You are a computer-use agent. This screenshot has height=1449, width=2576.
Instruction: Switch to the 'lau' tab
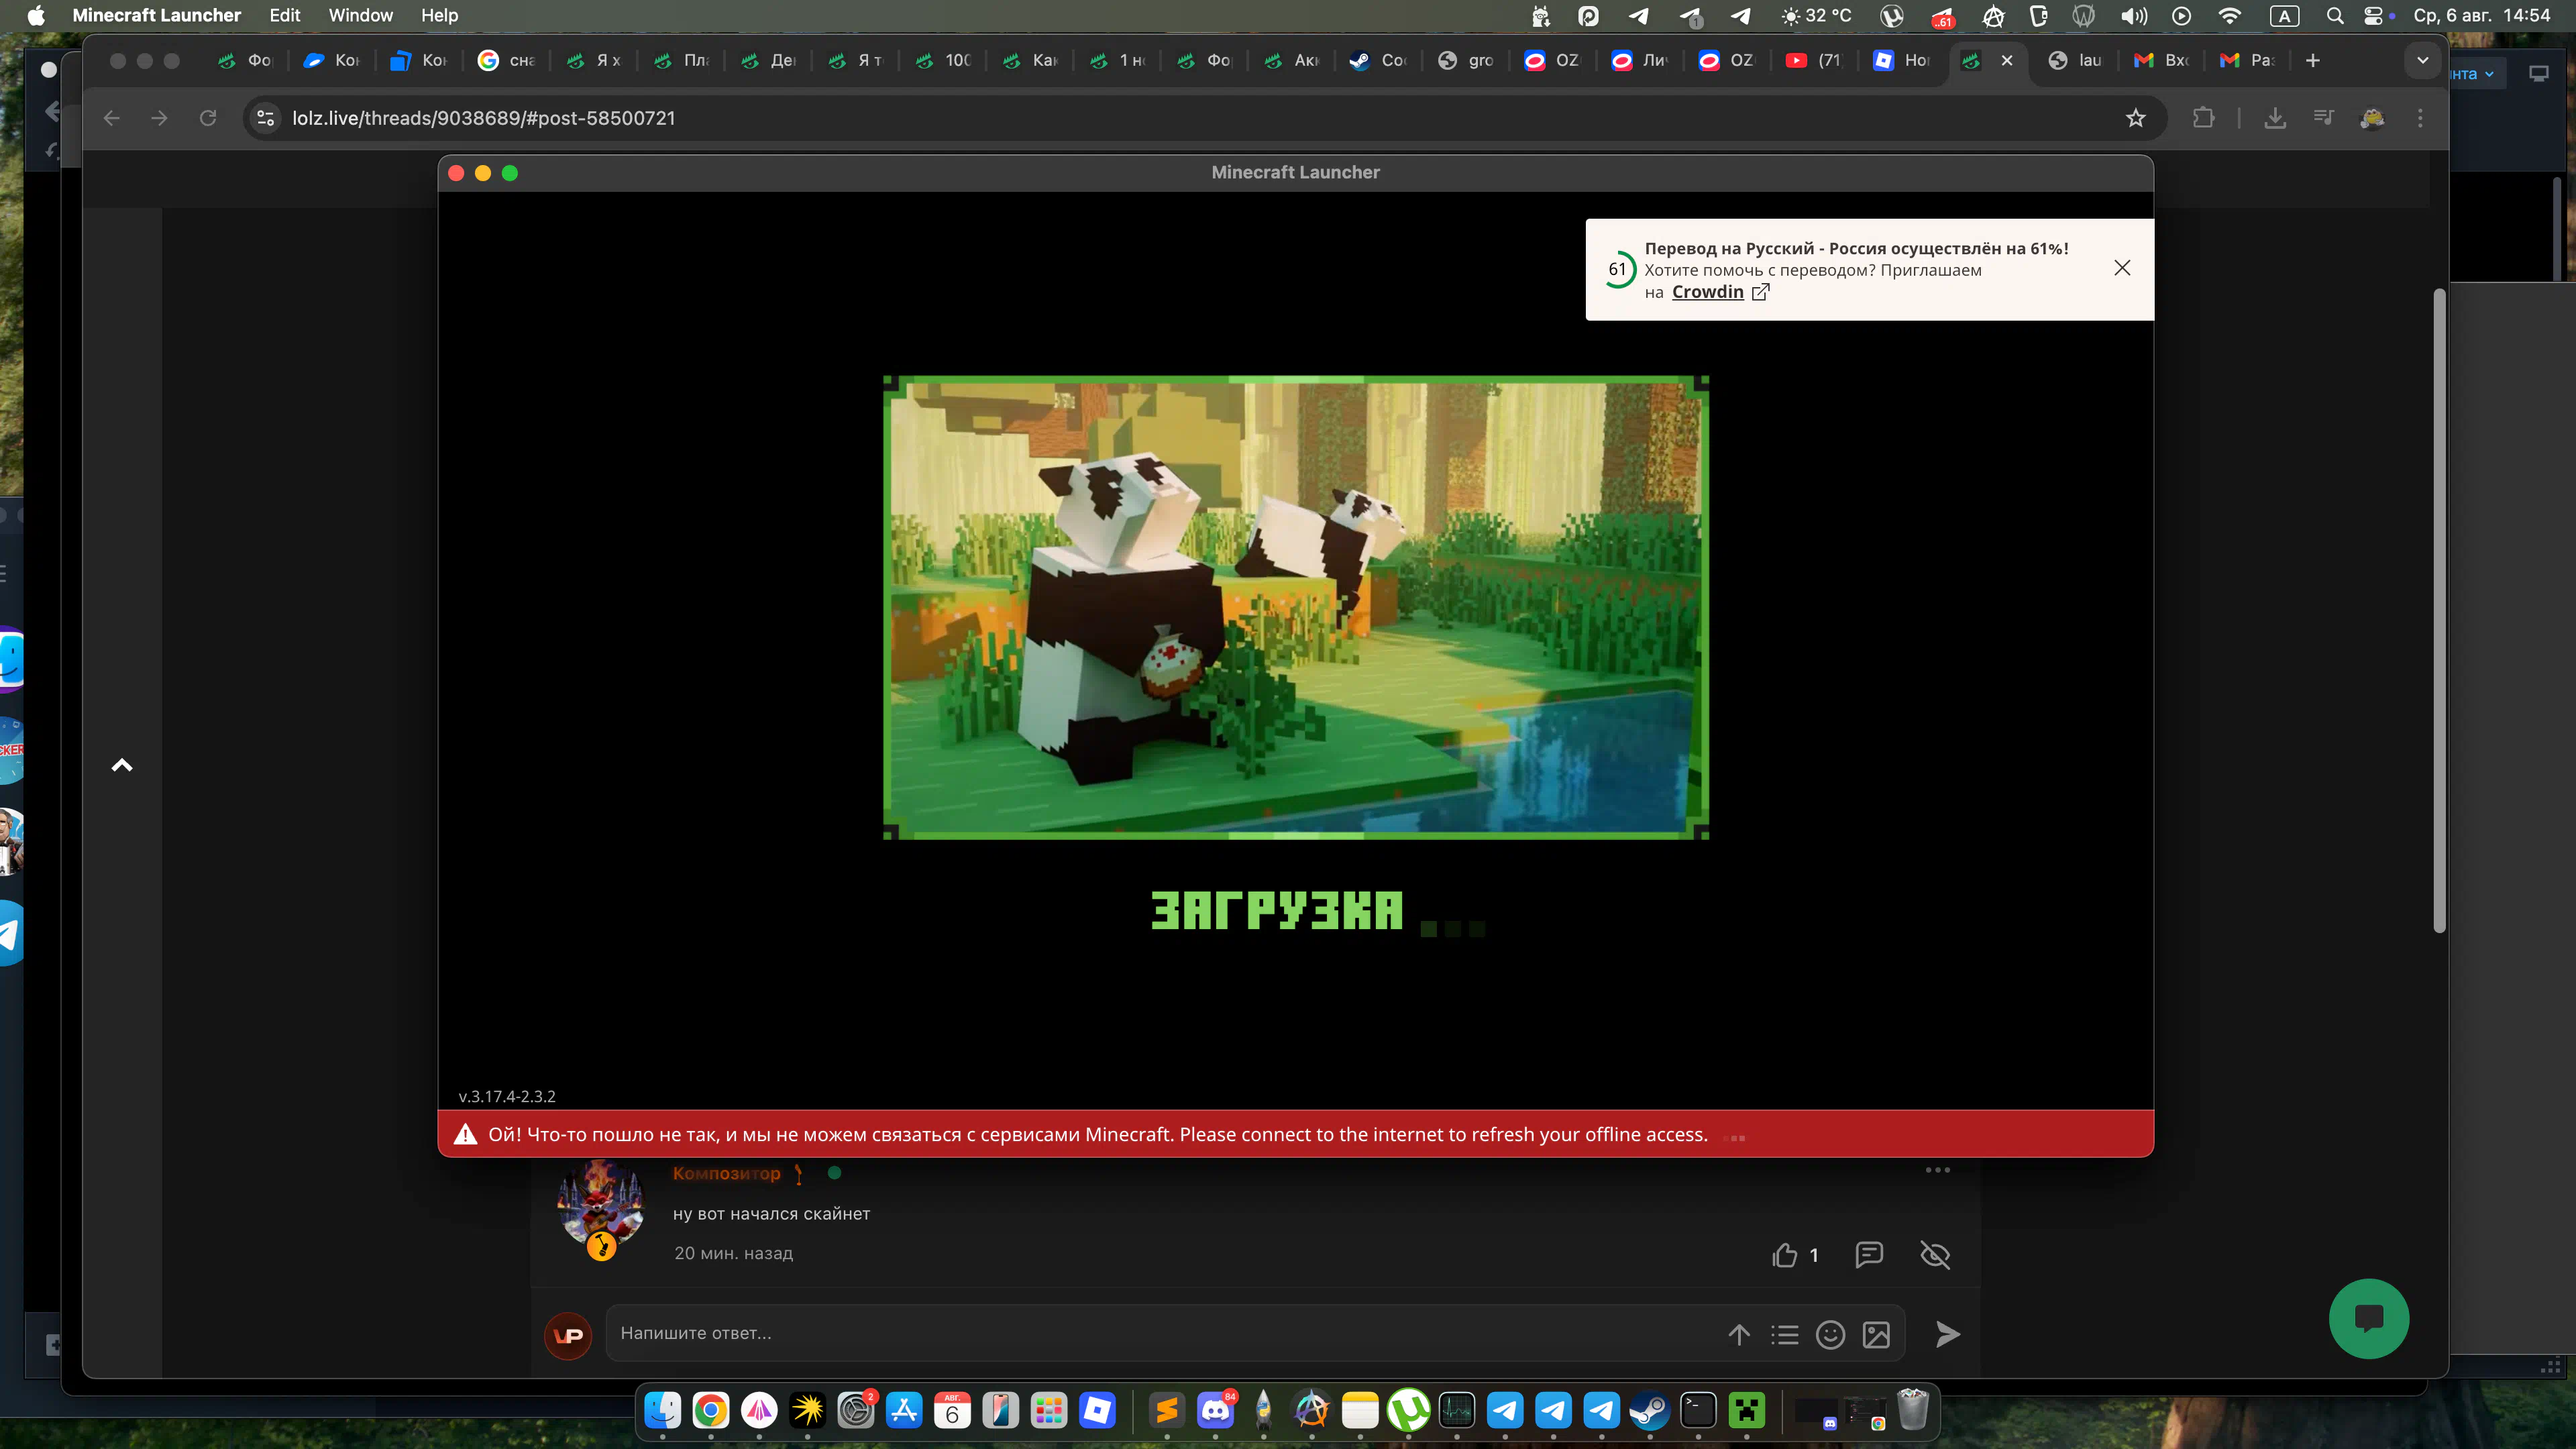pos(2077,60)
